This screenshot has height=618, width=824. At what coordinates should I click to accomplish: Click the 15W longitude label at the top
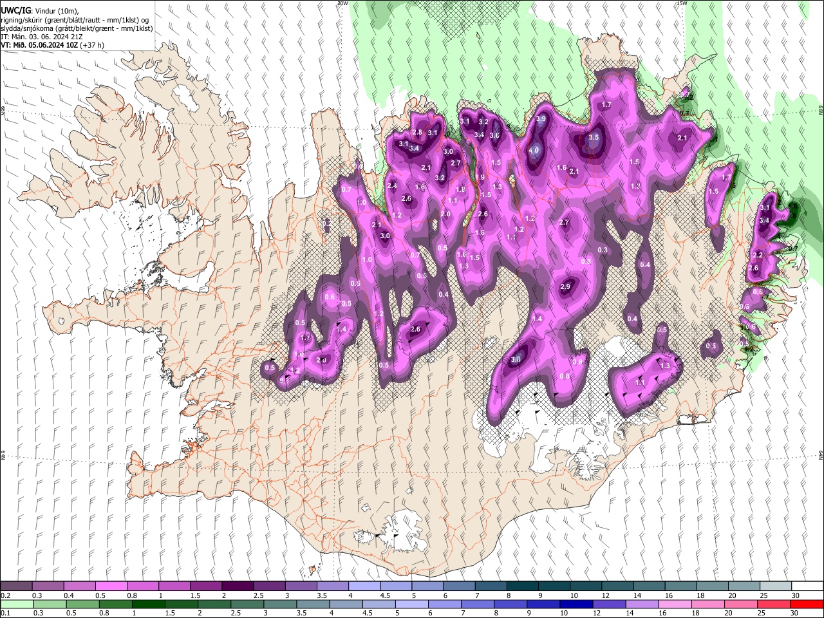[682, 3]
